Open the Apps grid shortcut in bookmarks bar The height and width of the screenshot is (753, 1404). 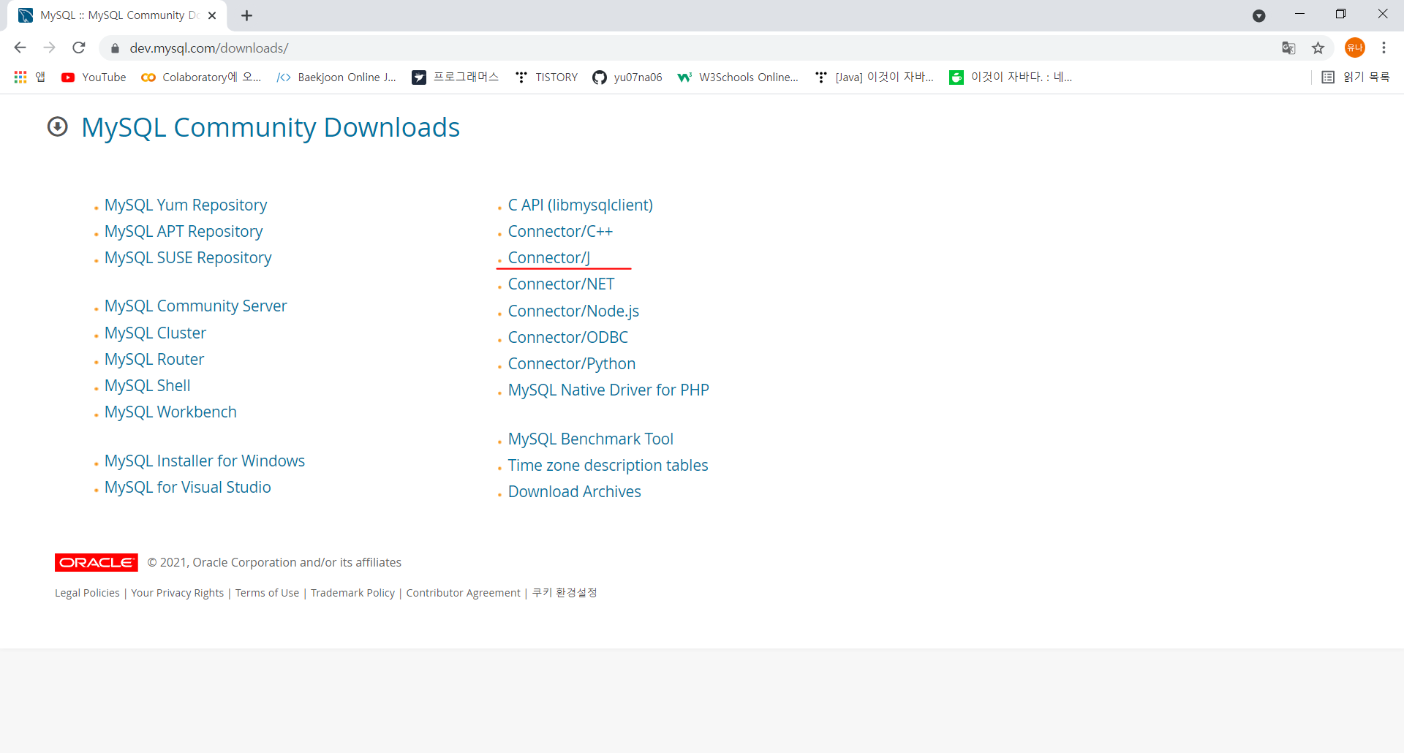click(29, 77)
